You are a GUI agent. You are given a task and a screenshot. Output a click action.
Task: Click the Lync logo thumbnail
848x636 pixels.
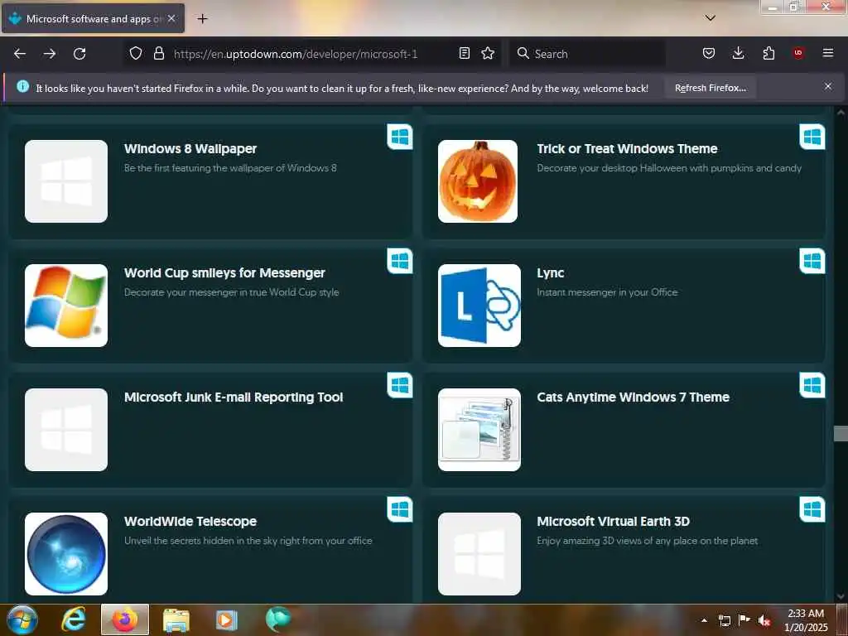click(479, 306)
